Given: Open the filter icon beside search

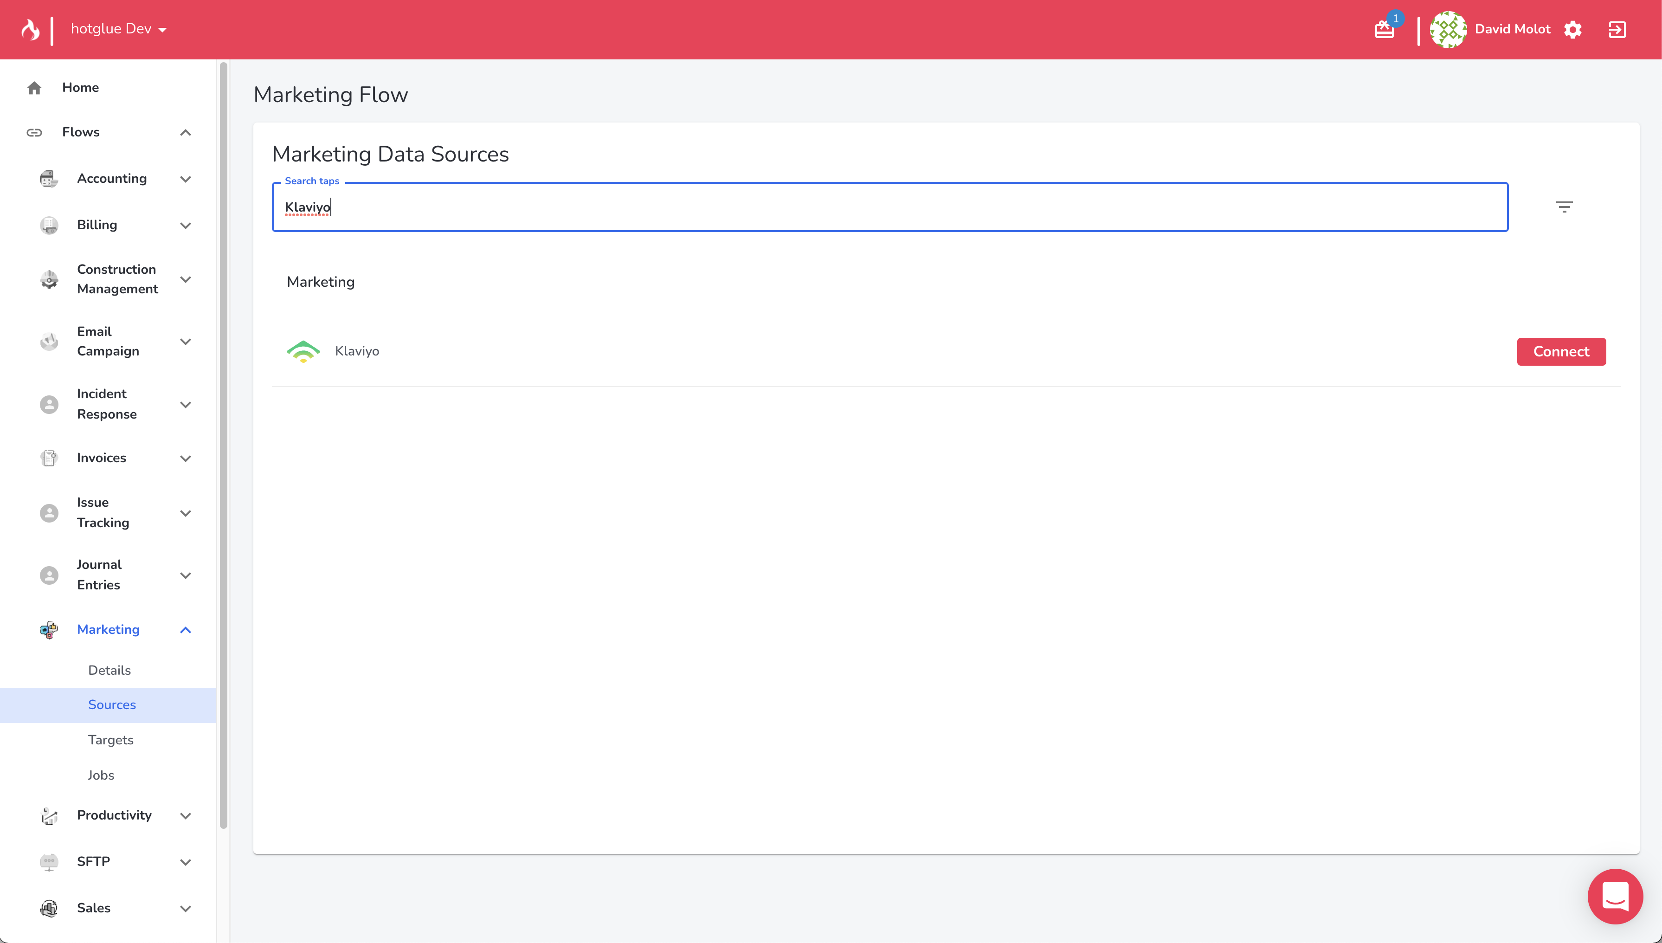Looking at the screenshot, I should 1564,207.
